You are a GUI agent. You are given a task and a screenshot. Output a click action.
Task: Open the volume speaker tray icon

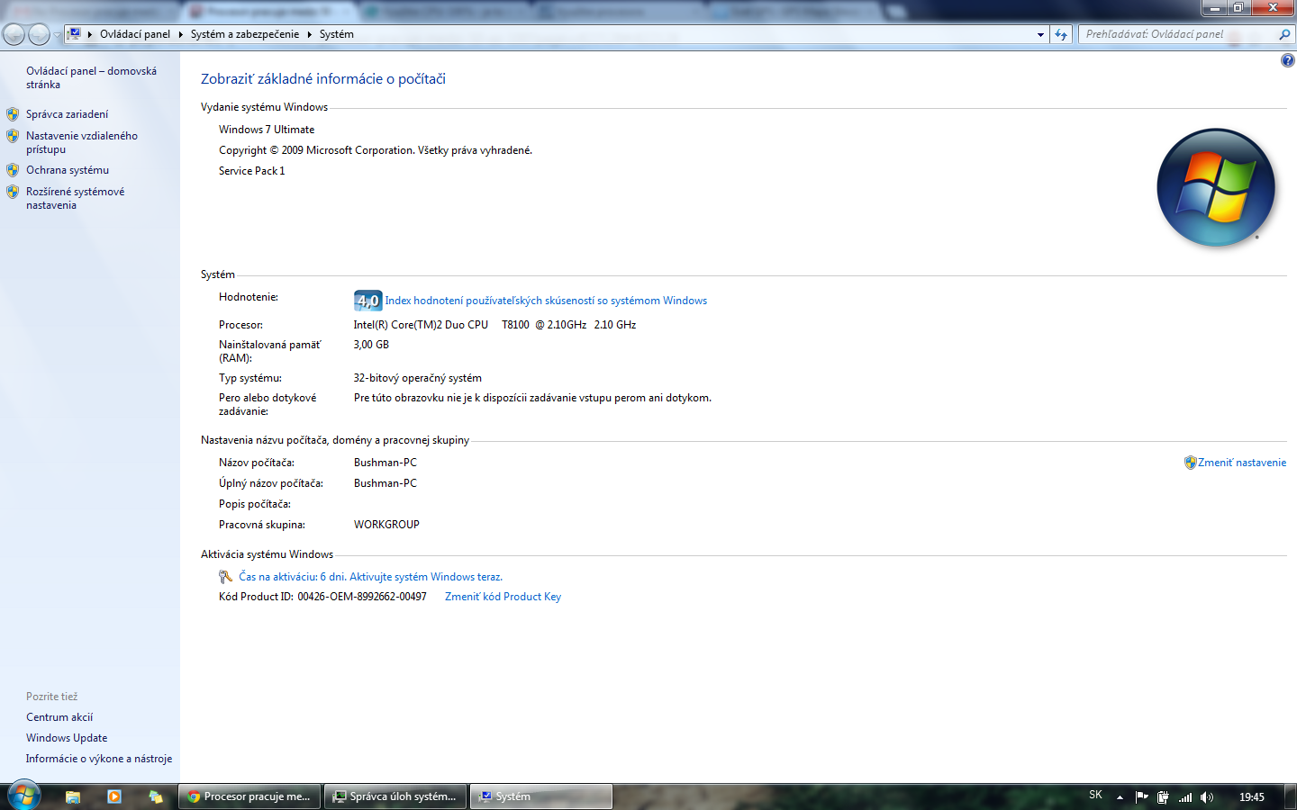coord(1207,796)
